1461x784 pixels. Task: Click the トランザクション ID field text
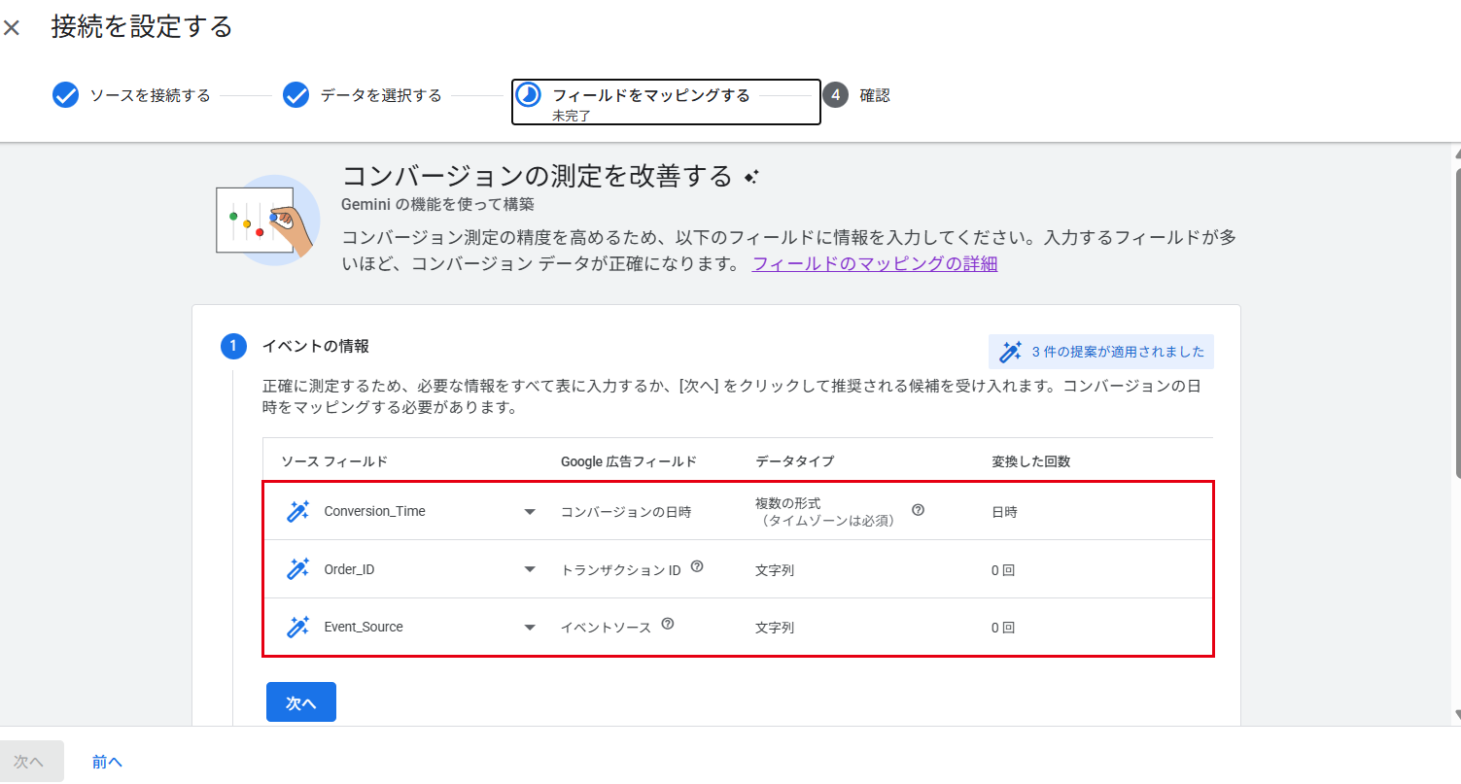coord(621,570)
